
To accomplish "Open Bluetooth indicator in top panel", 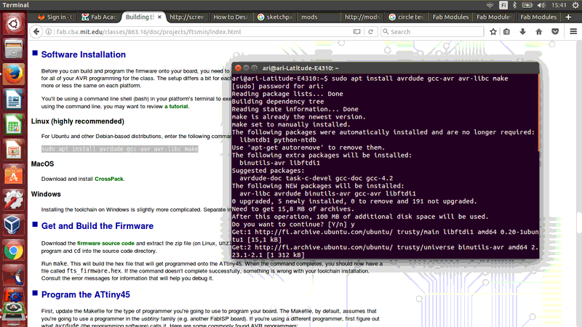I will click(x=514, y=5).
